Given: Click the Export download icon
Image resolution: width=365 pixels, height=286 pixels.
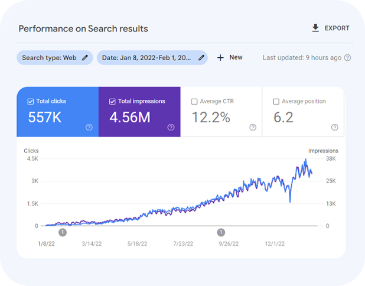Looking at the screenshot, I should coord(315,28).
